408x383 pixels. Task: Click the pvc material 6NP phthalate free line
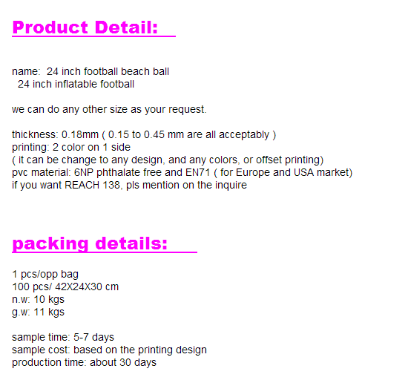pyautogui.click(x=182, y=172)
